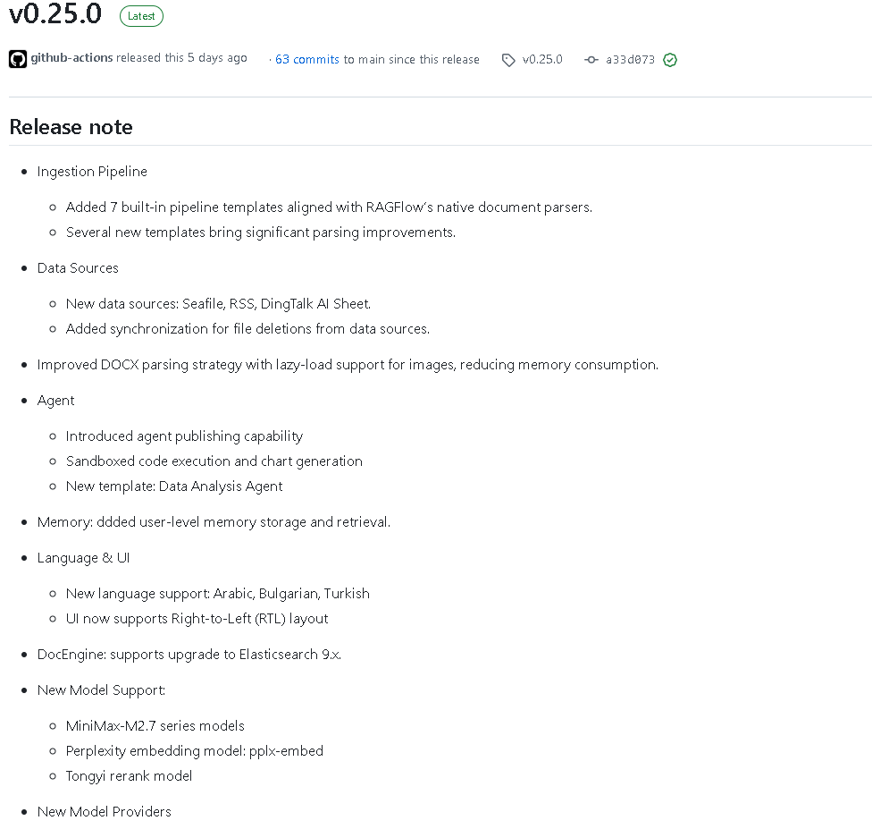Open the github-actions author profile link

click(x=71, y=58)
